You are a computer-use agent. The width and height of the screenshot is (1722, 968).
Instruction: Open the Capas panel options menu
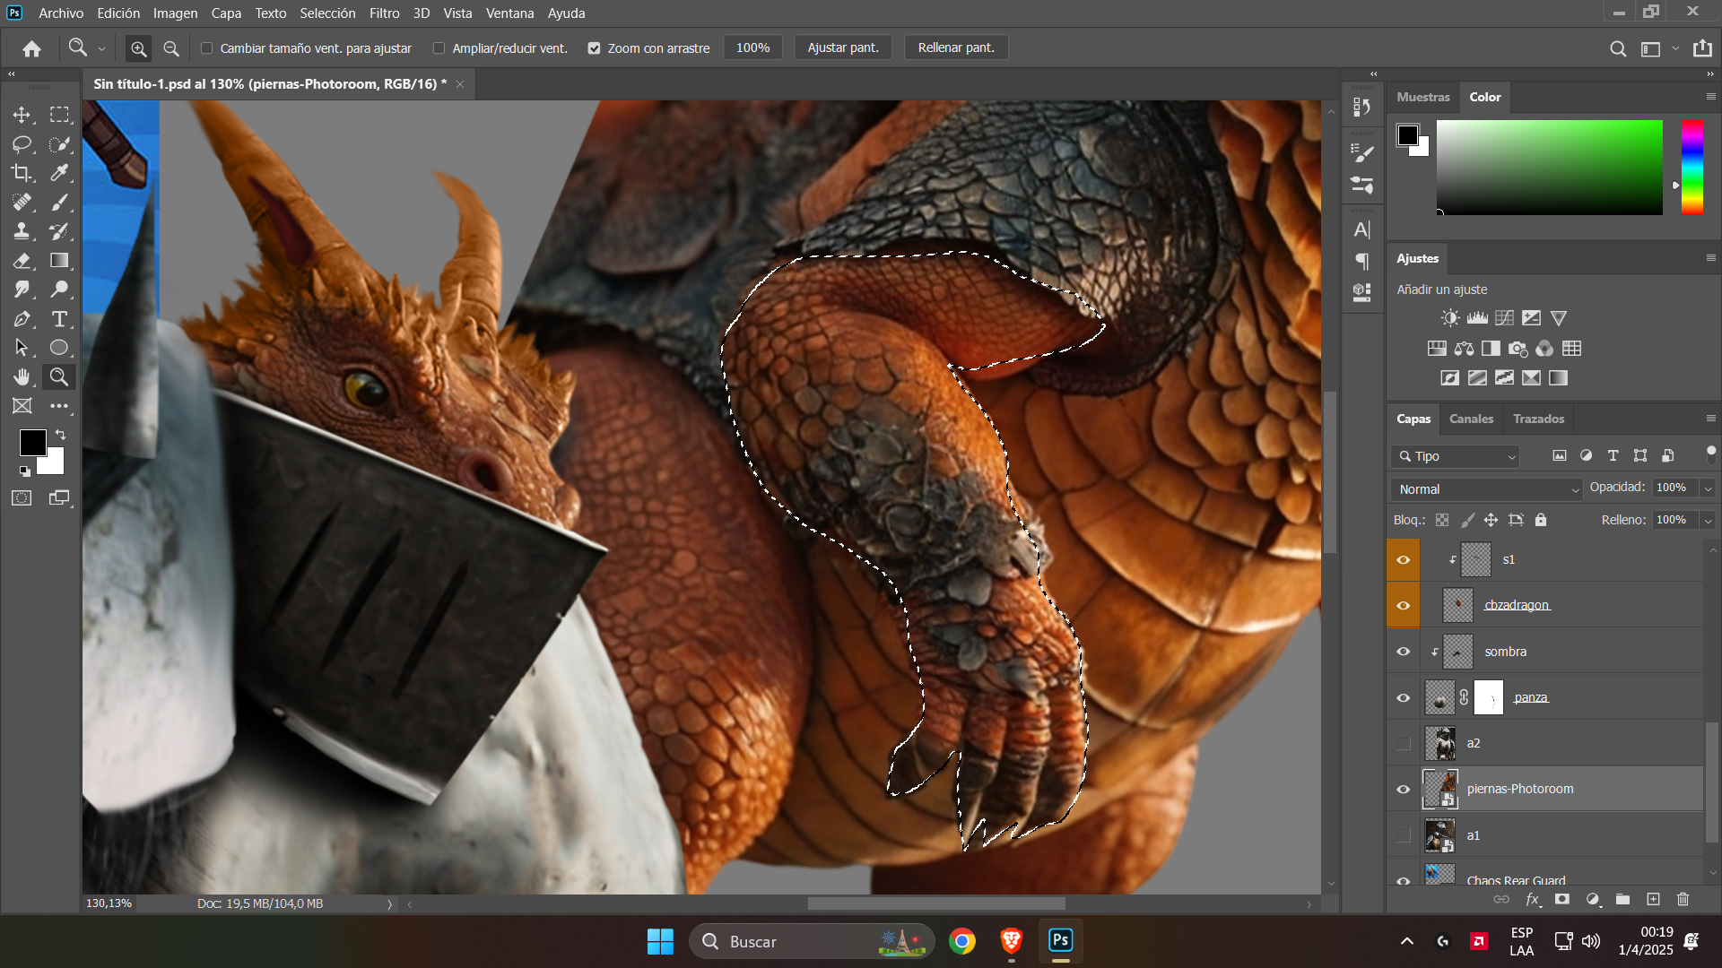[x=1710, y=419]
